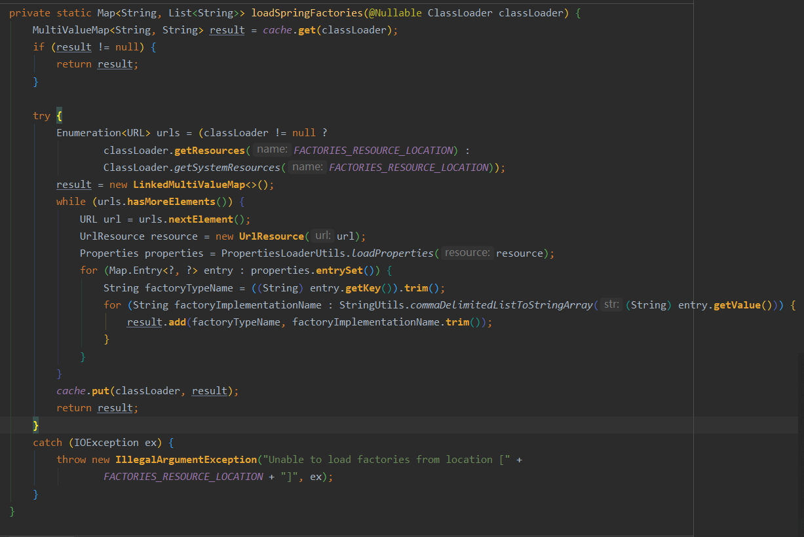Click the getValue method call
804x537 pixels.
737,305
